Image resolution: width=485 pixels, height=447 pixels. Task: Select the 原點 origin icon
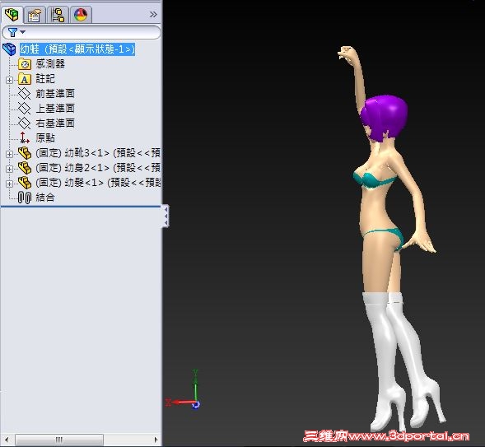coord(25,137)
